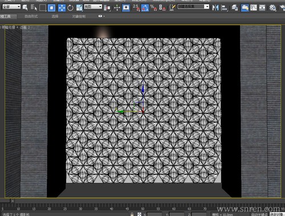The image size is (285, 216).
Task: Switch to the 对象绘制 ribbon tab
Action: (79, 17)
